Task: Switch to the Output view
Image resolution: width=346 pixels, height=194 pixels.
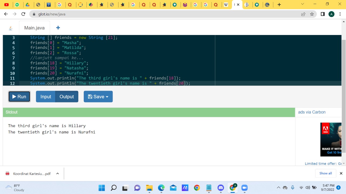Action: click(66, 97)
